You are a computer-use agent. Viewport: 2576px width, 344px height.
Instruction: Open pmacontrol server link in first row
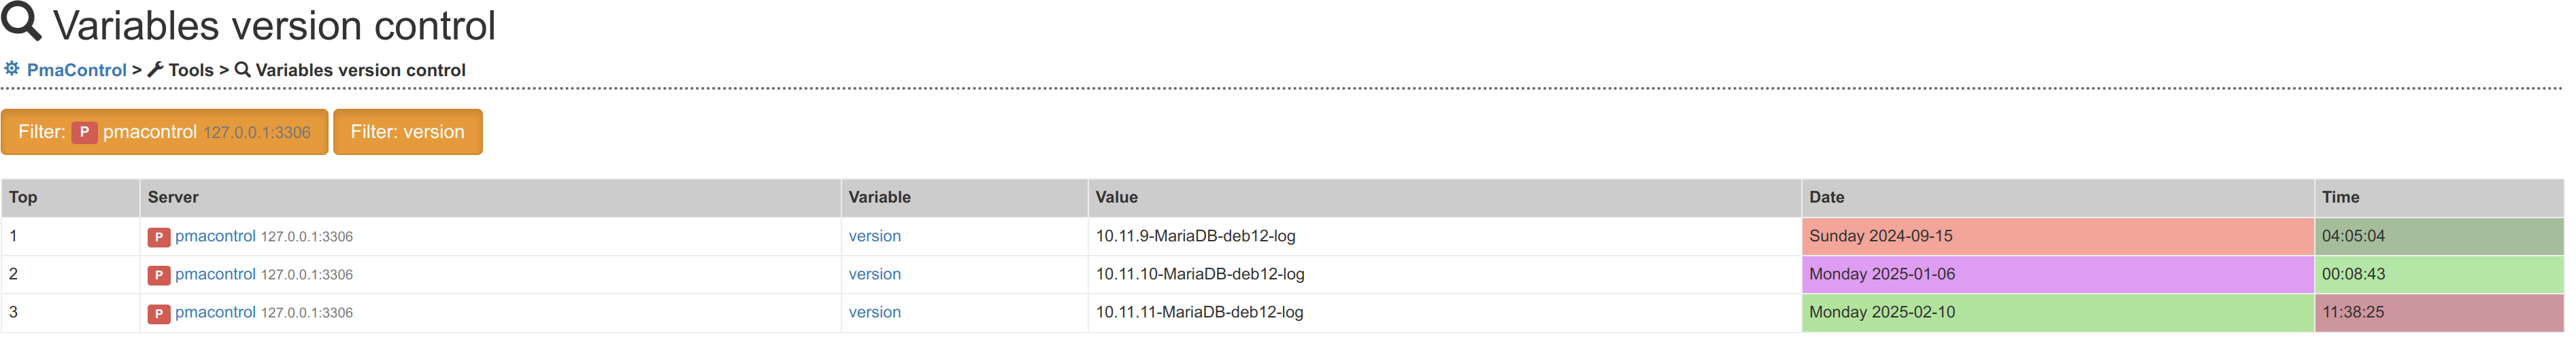pyautogui.click(x=215, y=236)
